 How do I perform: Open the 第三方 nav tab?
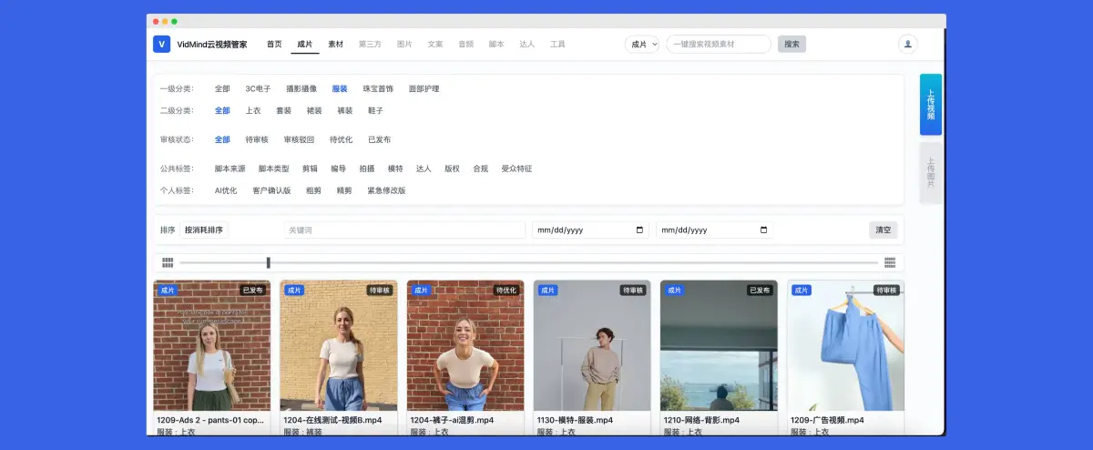click(x=370, y=44)
